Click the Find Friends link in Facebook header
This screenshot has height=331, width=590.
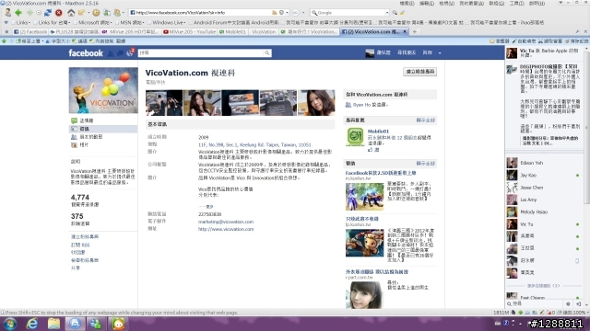click(x=407, y=53)
